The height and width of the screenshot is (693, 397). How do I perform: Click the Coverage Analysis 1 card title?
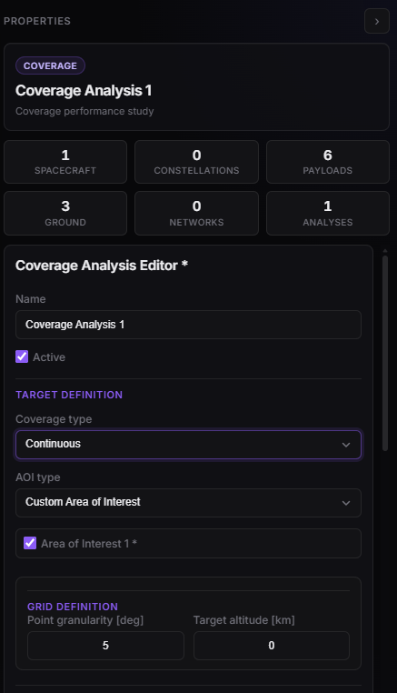84,91
